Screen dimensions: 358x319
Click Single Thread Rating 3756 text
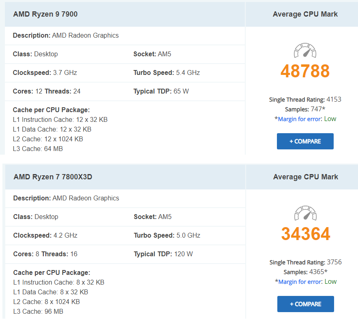click(305, 262)
